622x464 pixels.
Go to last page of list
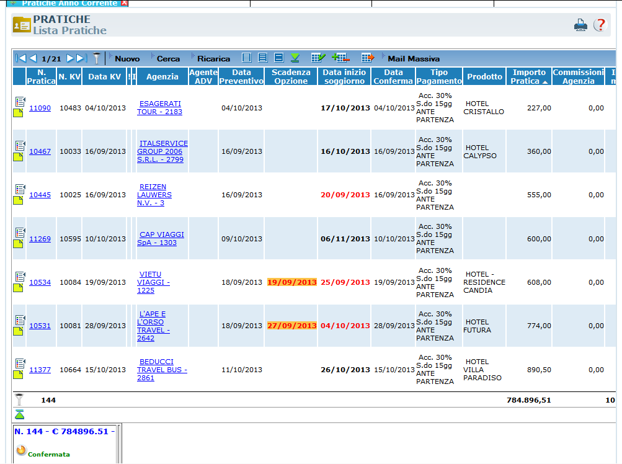coord(82,58)
